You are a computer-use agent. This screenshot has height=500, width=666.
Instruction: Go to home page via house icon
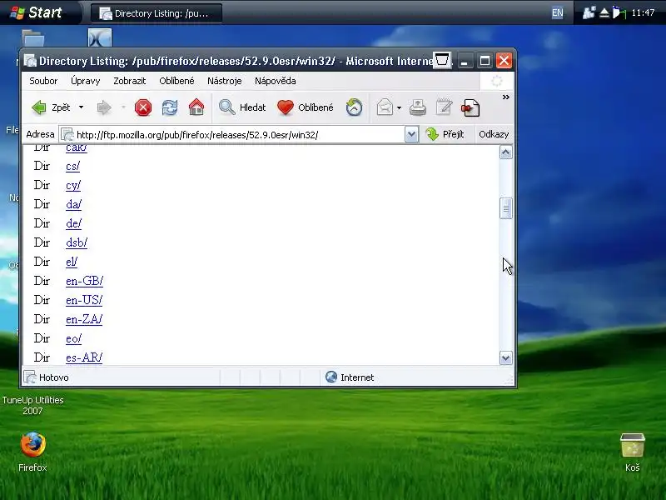(196, 107)
